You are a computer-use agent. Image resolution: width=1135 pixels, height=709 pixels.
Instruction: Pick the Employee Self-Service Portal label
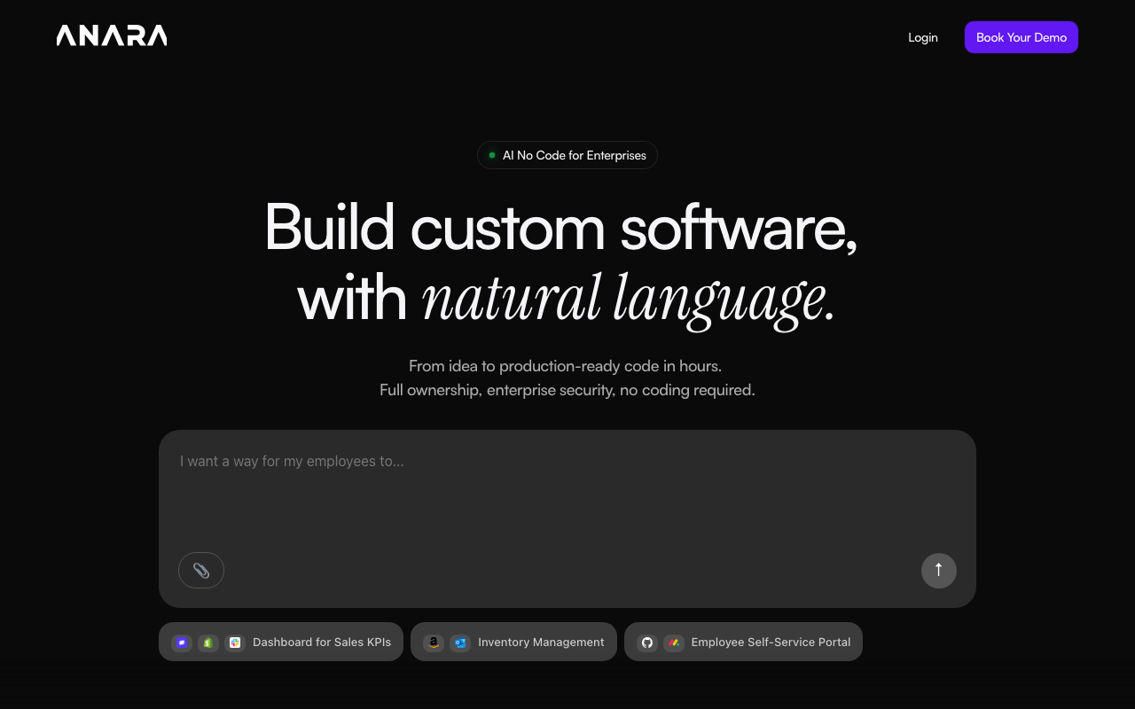click(771, 642)
